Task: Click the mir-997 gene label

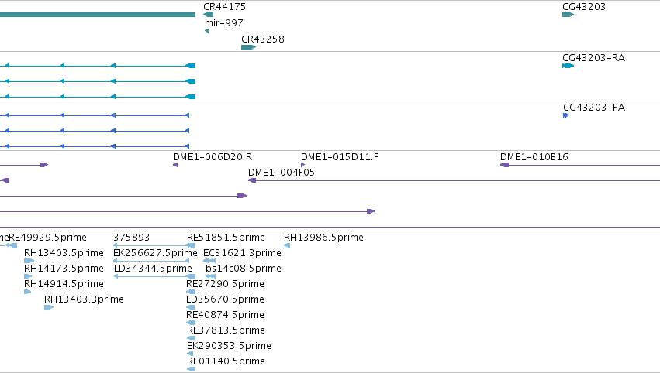Action: (x=224, y=22)
